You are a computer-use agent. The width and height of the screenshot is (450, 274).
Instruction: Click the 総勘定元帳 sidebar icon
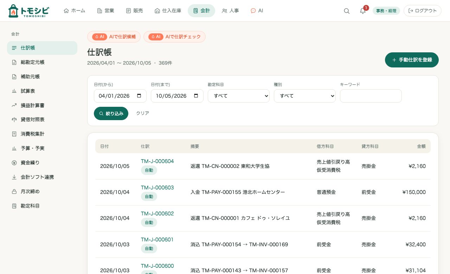(x=14, y=62)
